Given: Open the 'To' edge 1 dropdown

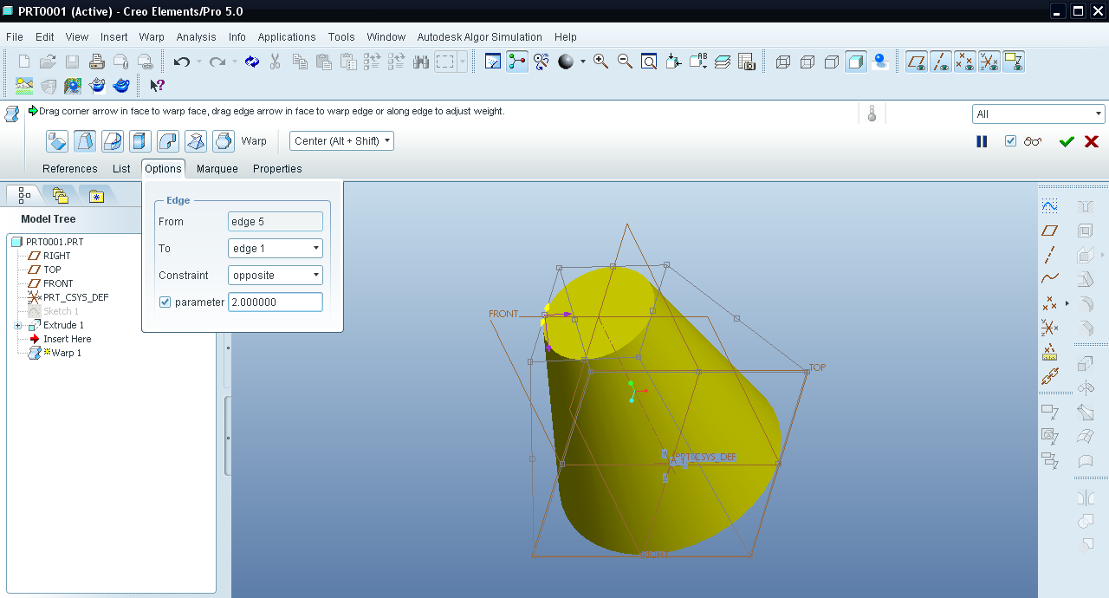Looking at the screenshot, I should coord(276,249).
